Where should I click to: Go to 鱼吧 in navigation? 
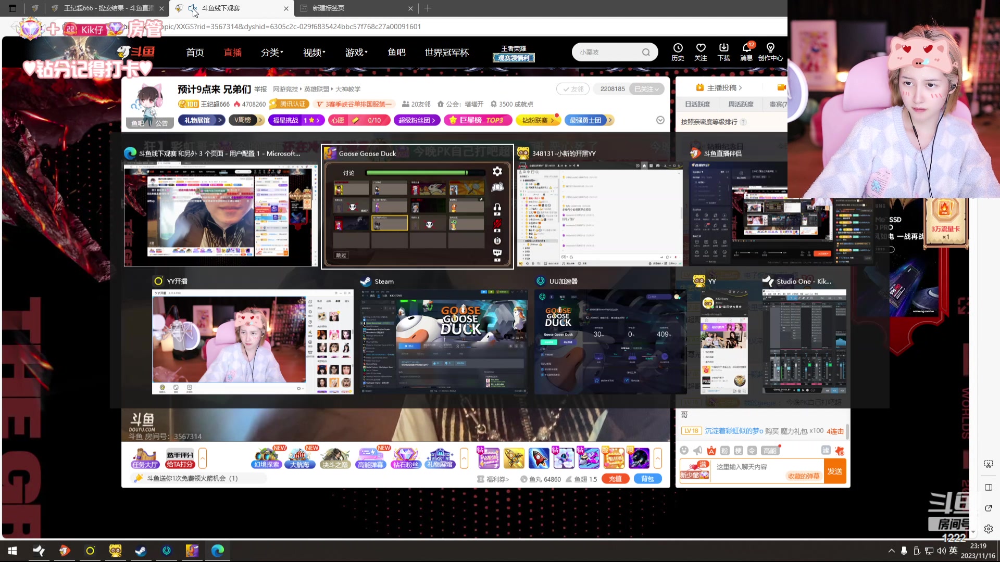tap(396, 52)
